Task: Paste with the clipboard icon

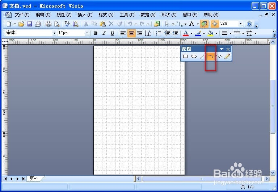Action: coord(103,24)
